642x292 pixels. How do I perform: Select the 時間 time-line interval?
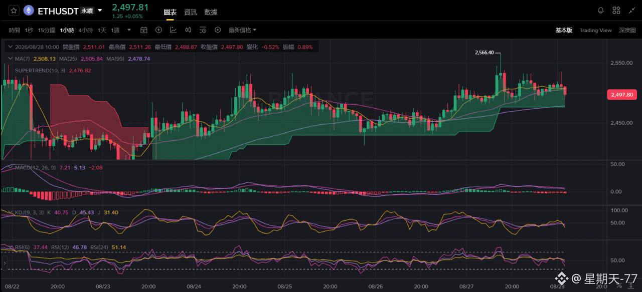point(14,30)
